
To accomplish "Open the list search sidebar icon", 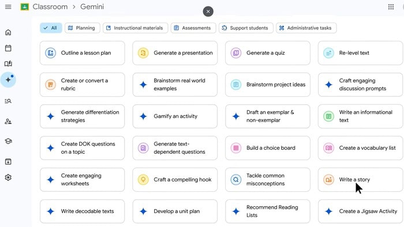I will [8, 101].
